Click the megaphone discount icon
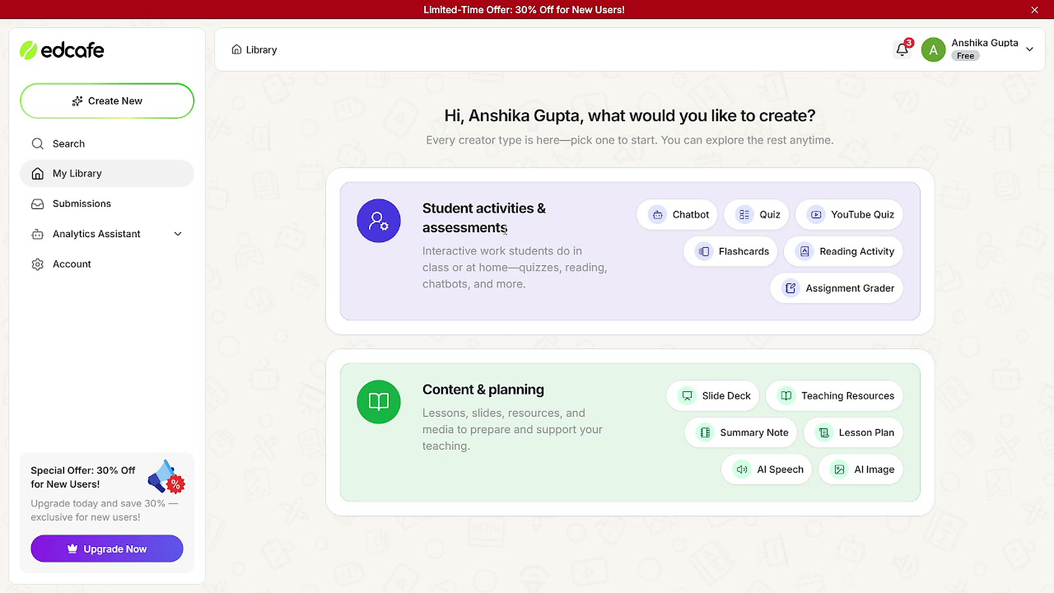 pyautogui.click(x=167, y=477)
